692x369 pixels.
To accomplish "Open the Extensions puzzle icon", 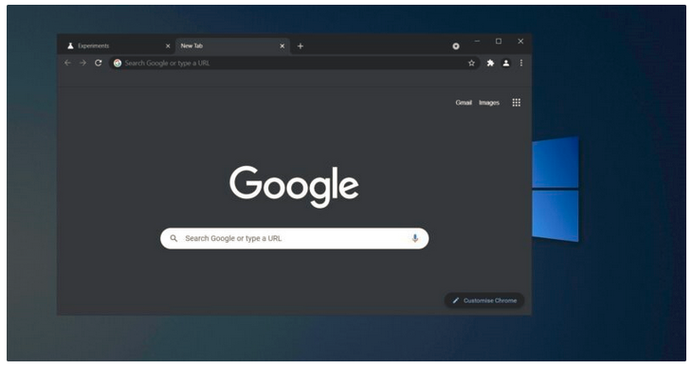I will pos(490,64).
